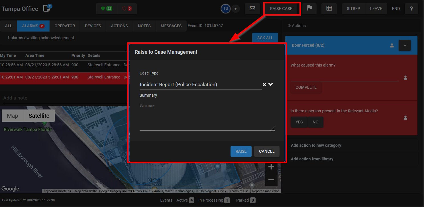Image resolution: width=424 pixels, height=207 pixels.
Task: Zoom in on the map
Action: 271,167
